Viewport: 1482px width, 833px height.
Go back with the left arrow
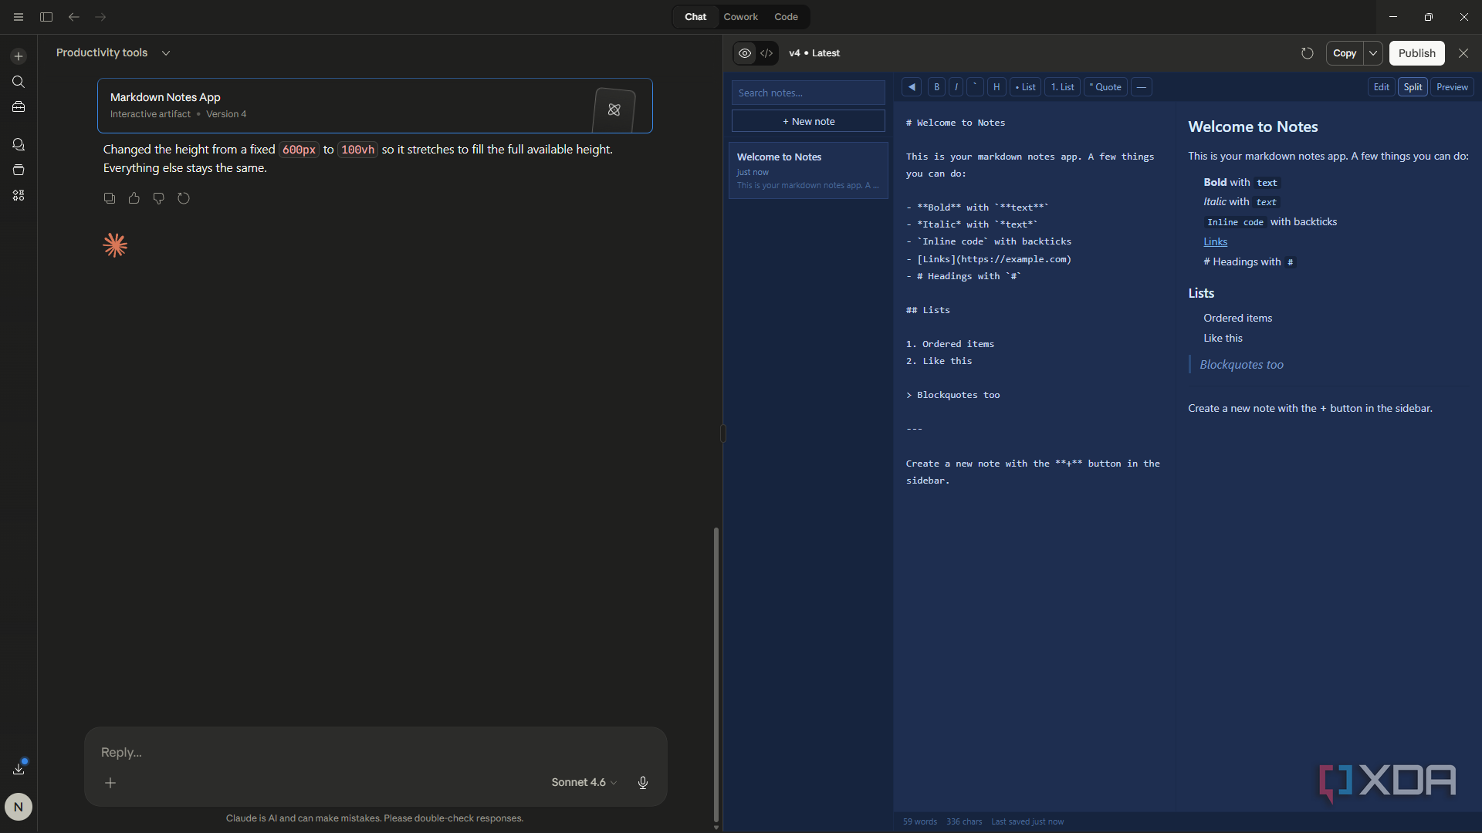[x=74, y=17]
